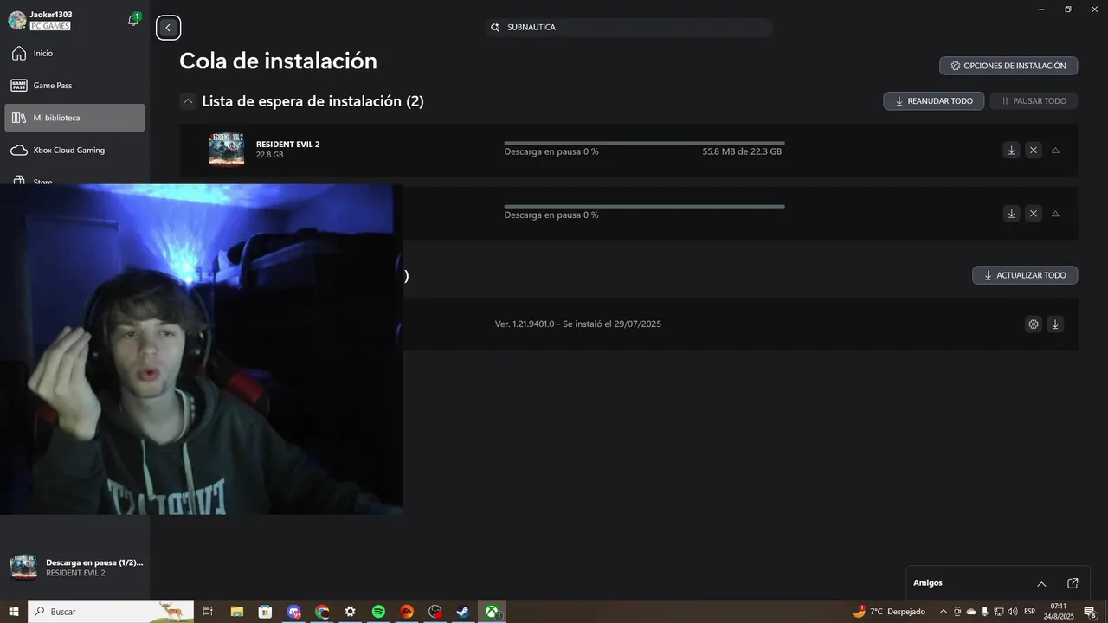The image size is (1108, 623).
Task: Open the notifications bell
Action: coord(133,20)
